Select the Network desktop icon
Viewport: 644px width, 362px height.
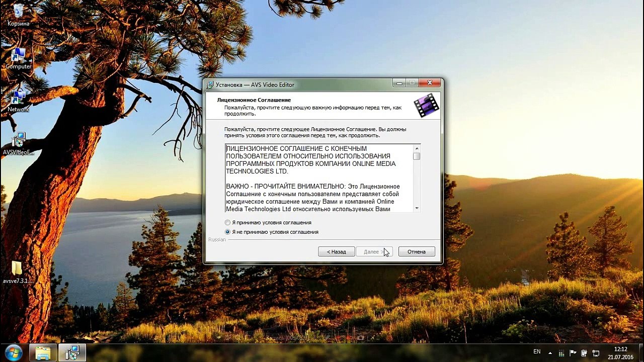pyautogui.click(x=18, y=101)
